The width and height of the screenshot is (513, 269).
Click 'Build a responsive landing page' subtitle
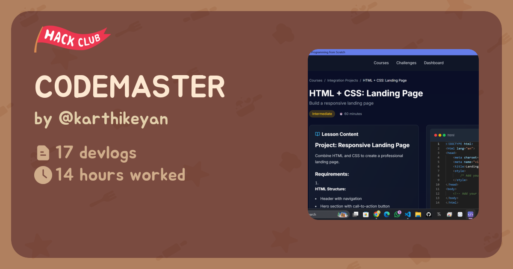pyautogui.click(x=341, y=103)
